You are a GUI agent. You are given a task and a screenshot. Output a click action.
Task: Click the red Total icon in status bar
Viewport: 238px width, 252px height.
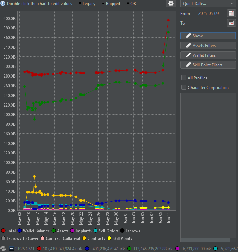point(39,249)
